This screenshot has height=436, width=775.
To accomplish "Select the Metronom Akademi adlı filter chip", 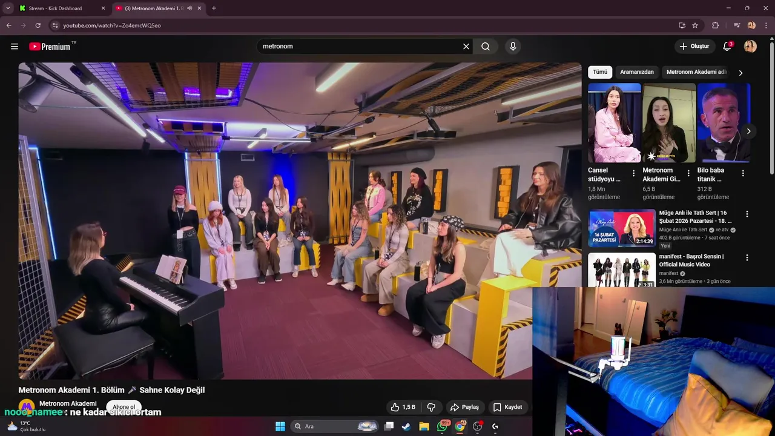I will (x=696, y=72).
